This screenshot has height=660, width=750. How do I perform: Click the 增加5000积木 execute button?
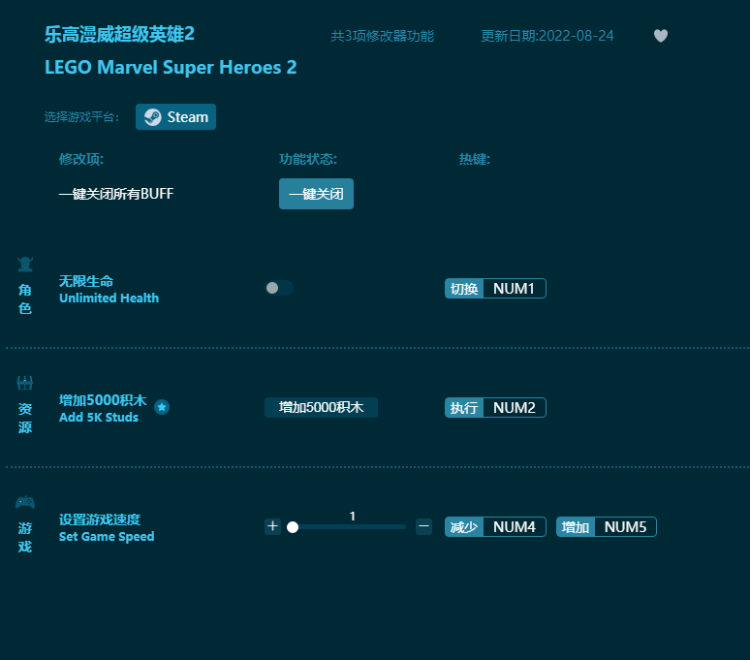tap(321, 407)
